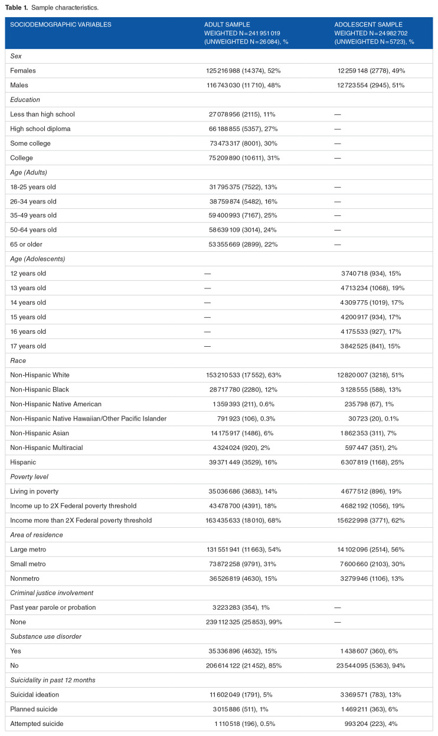Image resolution: width=438 pixels, height=736 pixels.
Task: Click the 'Females' row label
Action: pyautogui.click(x=23, y=70)
